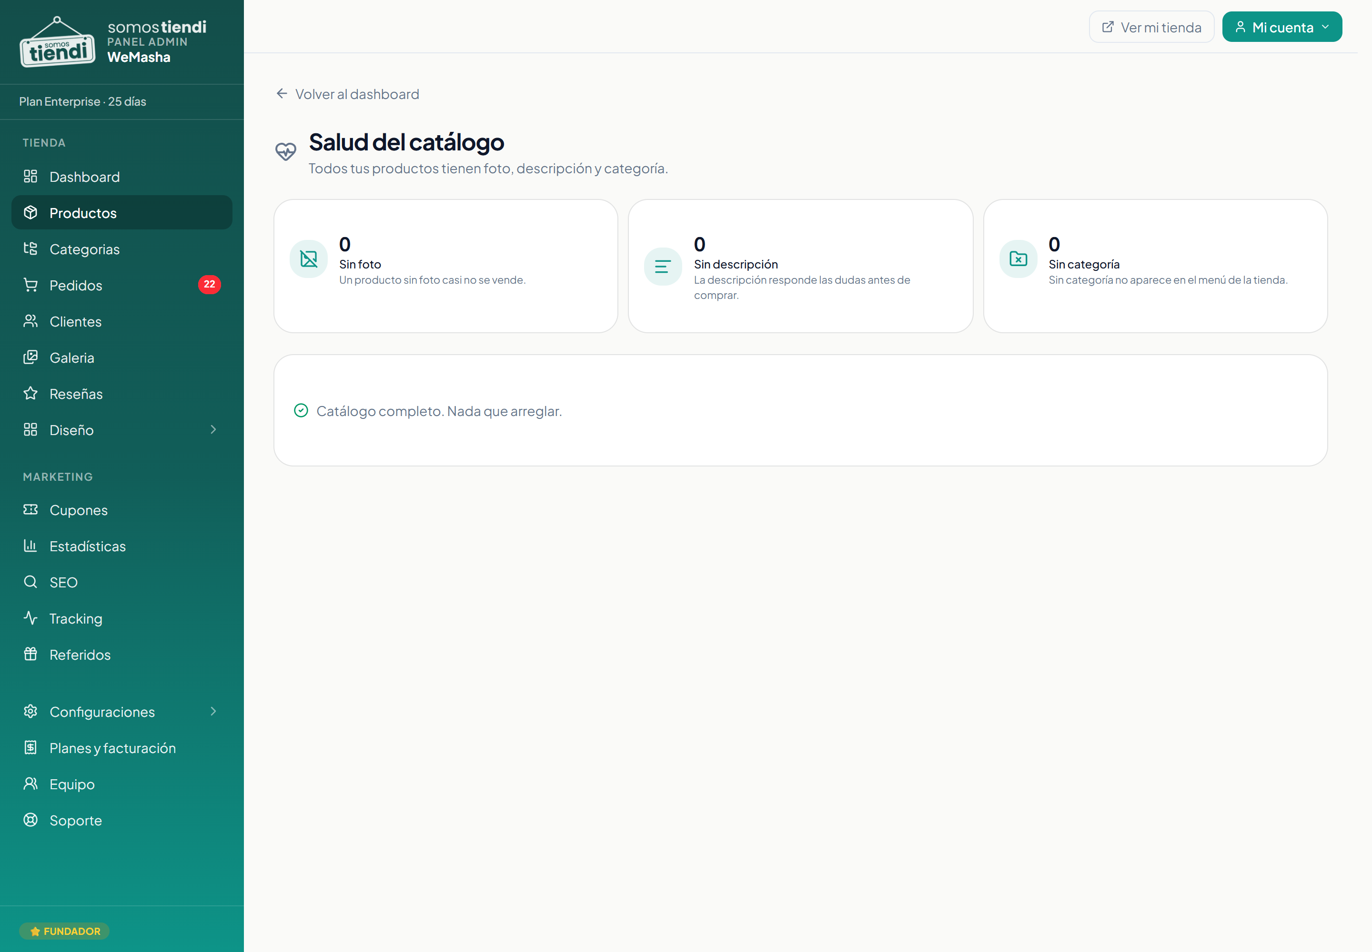Viewport: 1372px width, 952px height.
Task: Open the SEO section
Action: coord(122,582)
